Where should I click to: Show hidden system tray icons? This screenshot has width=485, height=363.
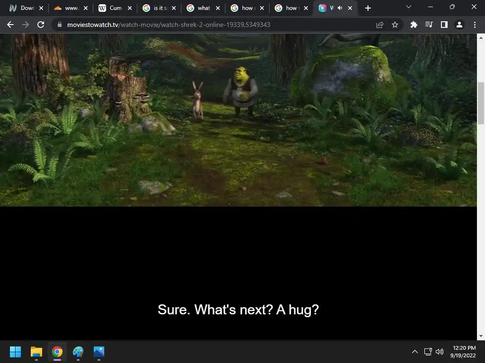tap(415, 352)
